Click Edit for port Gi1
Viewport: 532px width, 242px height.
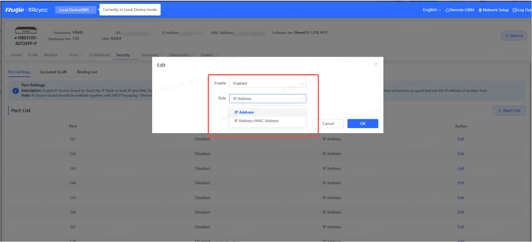coord(461,139)
